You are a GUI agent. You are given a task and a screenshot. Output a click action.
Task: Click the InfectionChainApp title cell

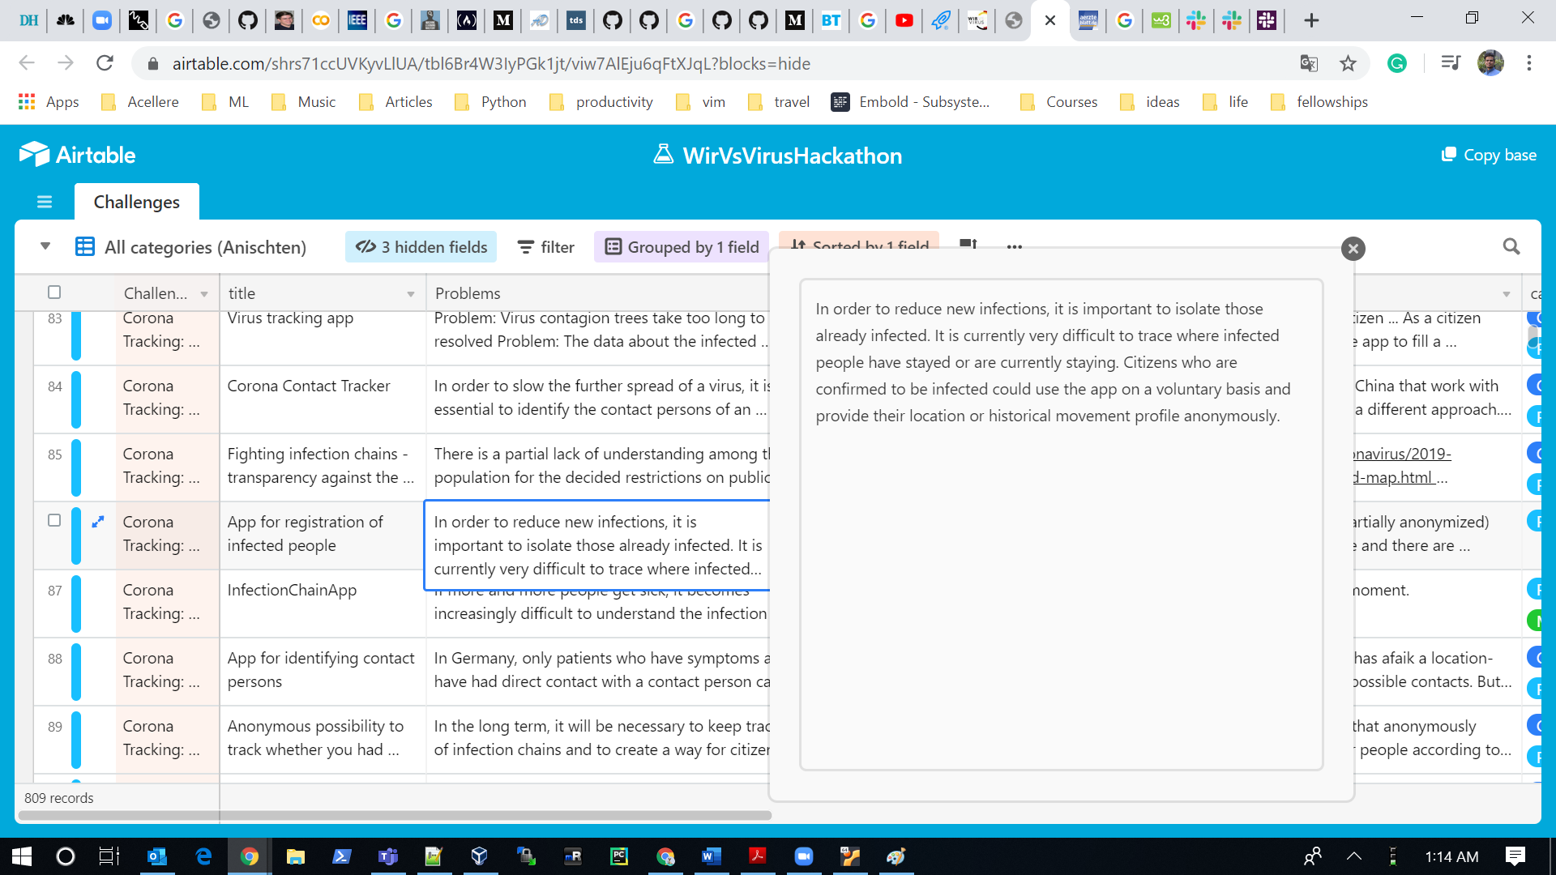323,603
